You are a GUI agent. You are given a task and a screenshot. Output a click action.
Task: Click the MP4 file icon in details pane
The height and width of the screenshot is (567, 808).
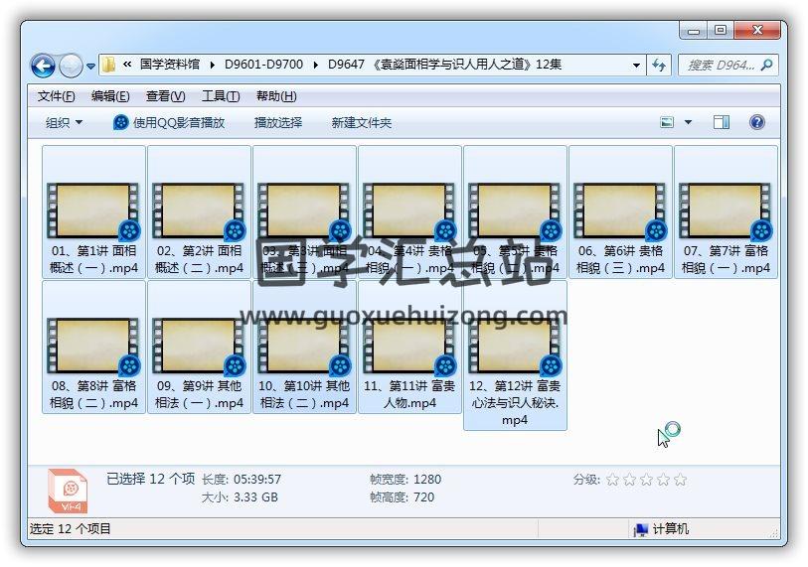pos(68,491)
